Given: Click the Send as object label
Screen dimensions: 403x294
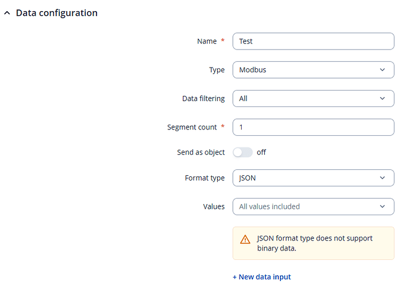Looking at the screenshot, I should pyautogui.click(x=201, y=152).
